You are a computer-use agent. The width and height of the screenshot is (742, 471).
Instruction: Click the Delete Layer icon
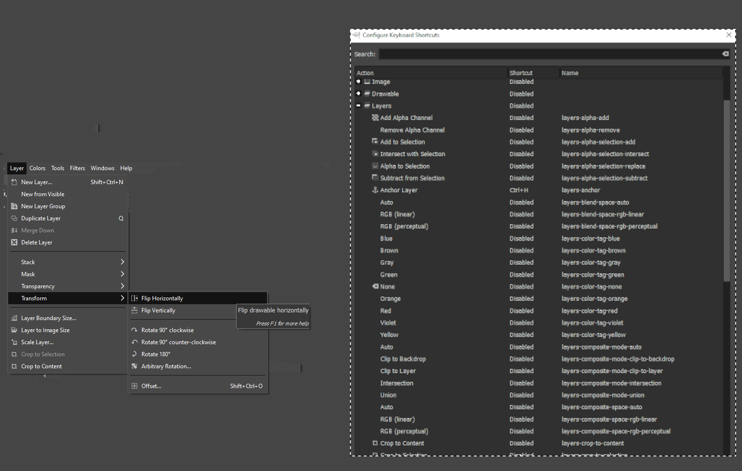tap(14, 242)
